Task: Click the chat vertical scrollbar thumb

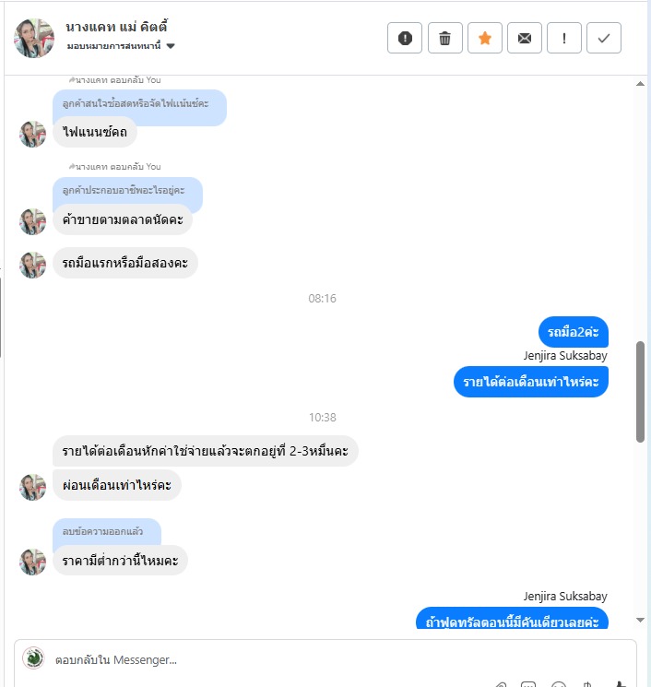Action: point(640,392)
